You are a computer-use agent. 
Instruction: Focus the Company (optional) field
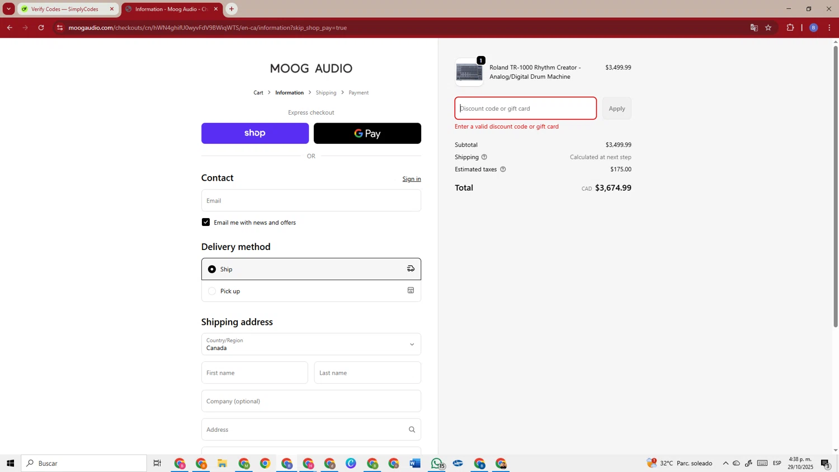(x=311, y=401)
